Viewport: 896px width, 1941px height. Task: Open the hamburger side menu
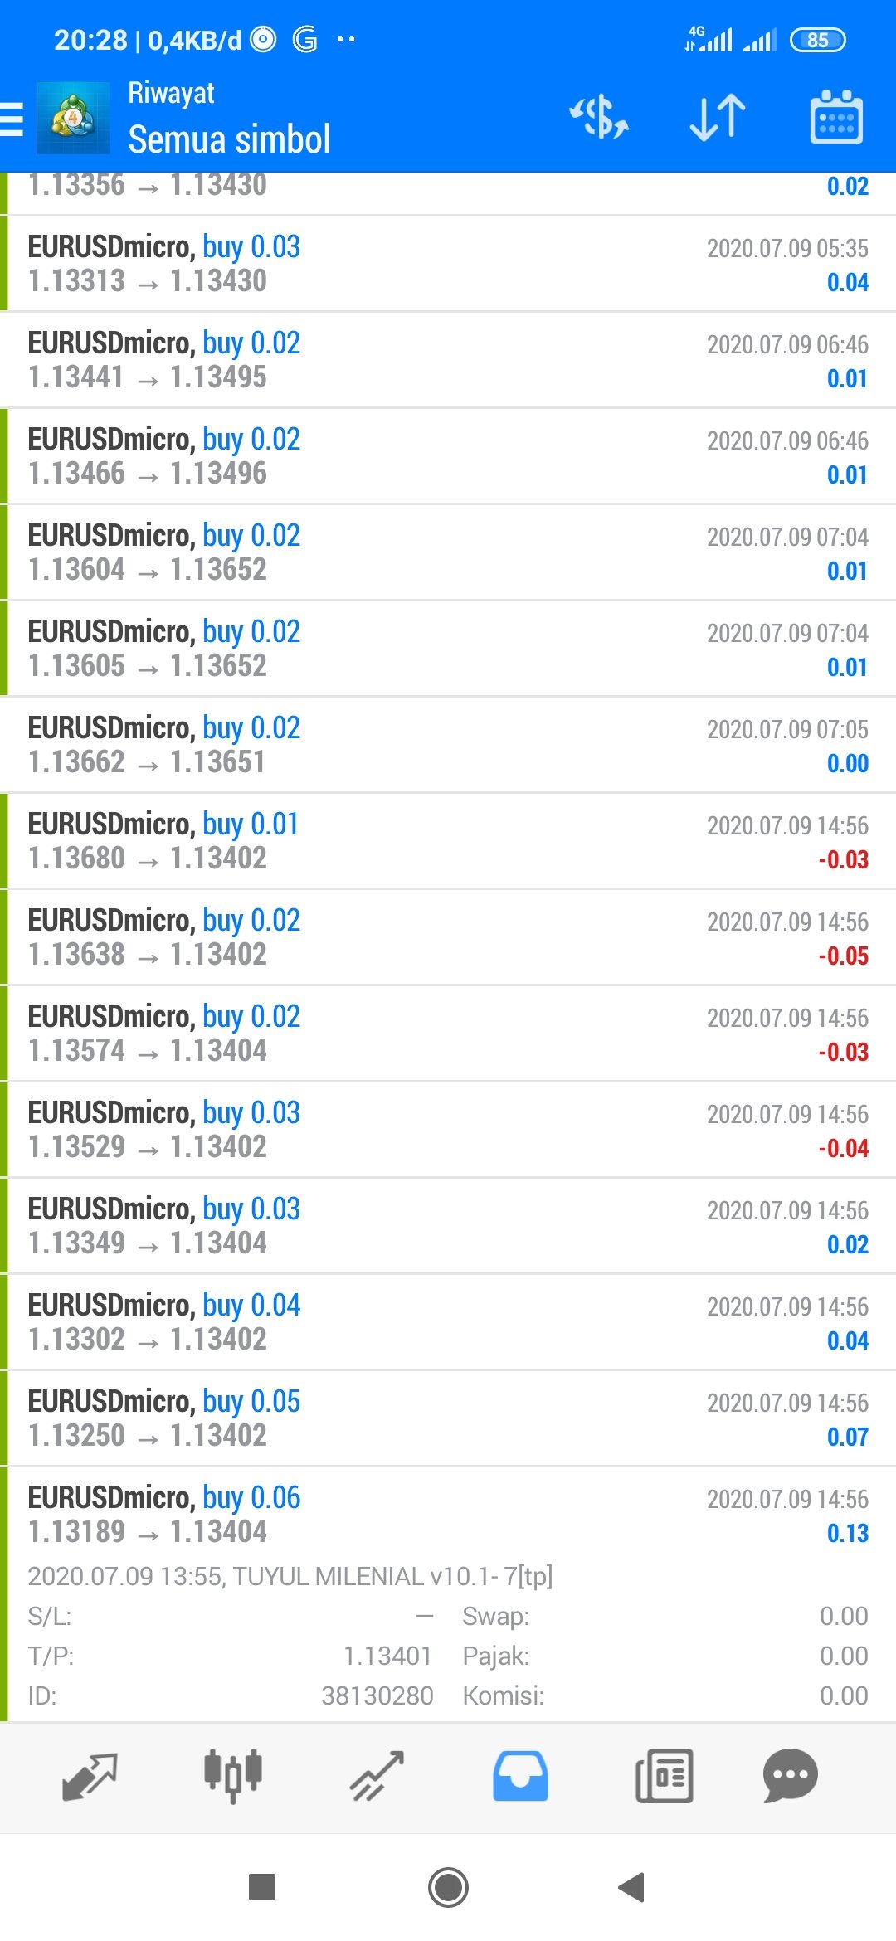pos(12,118)
